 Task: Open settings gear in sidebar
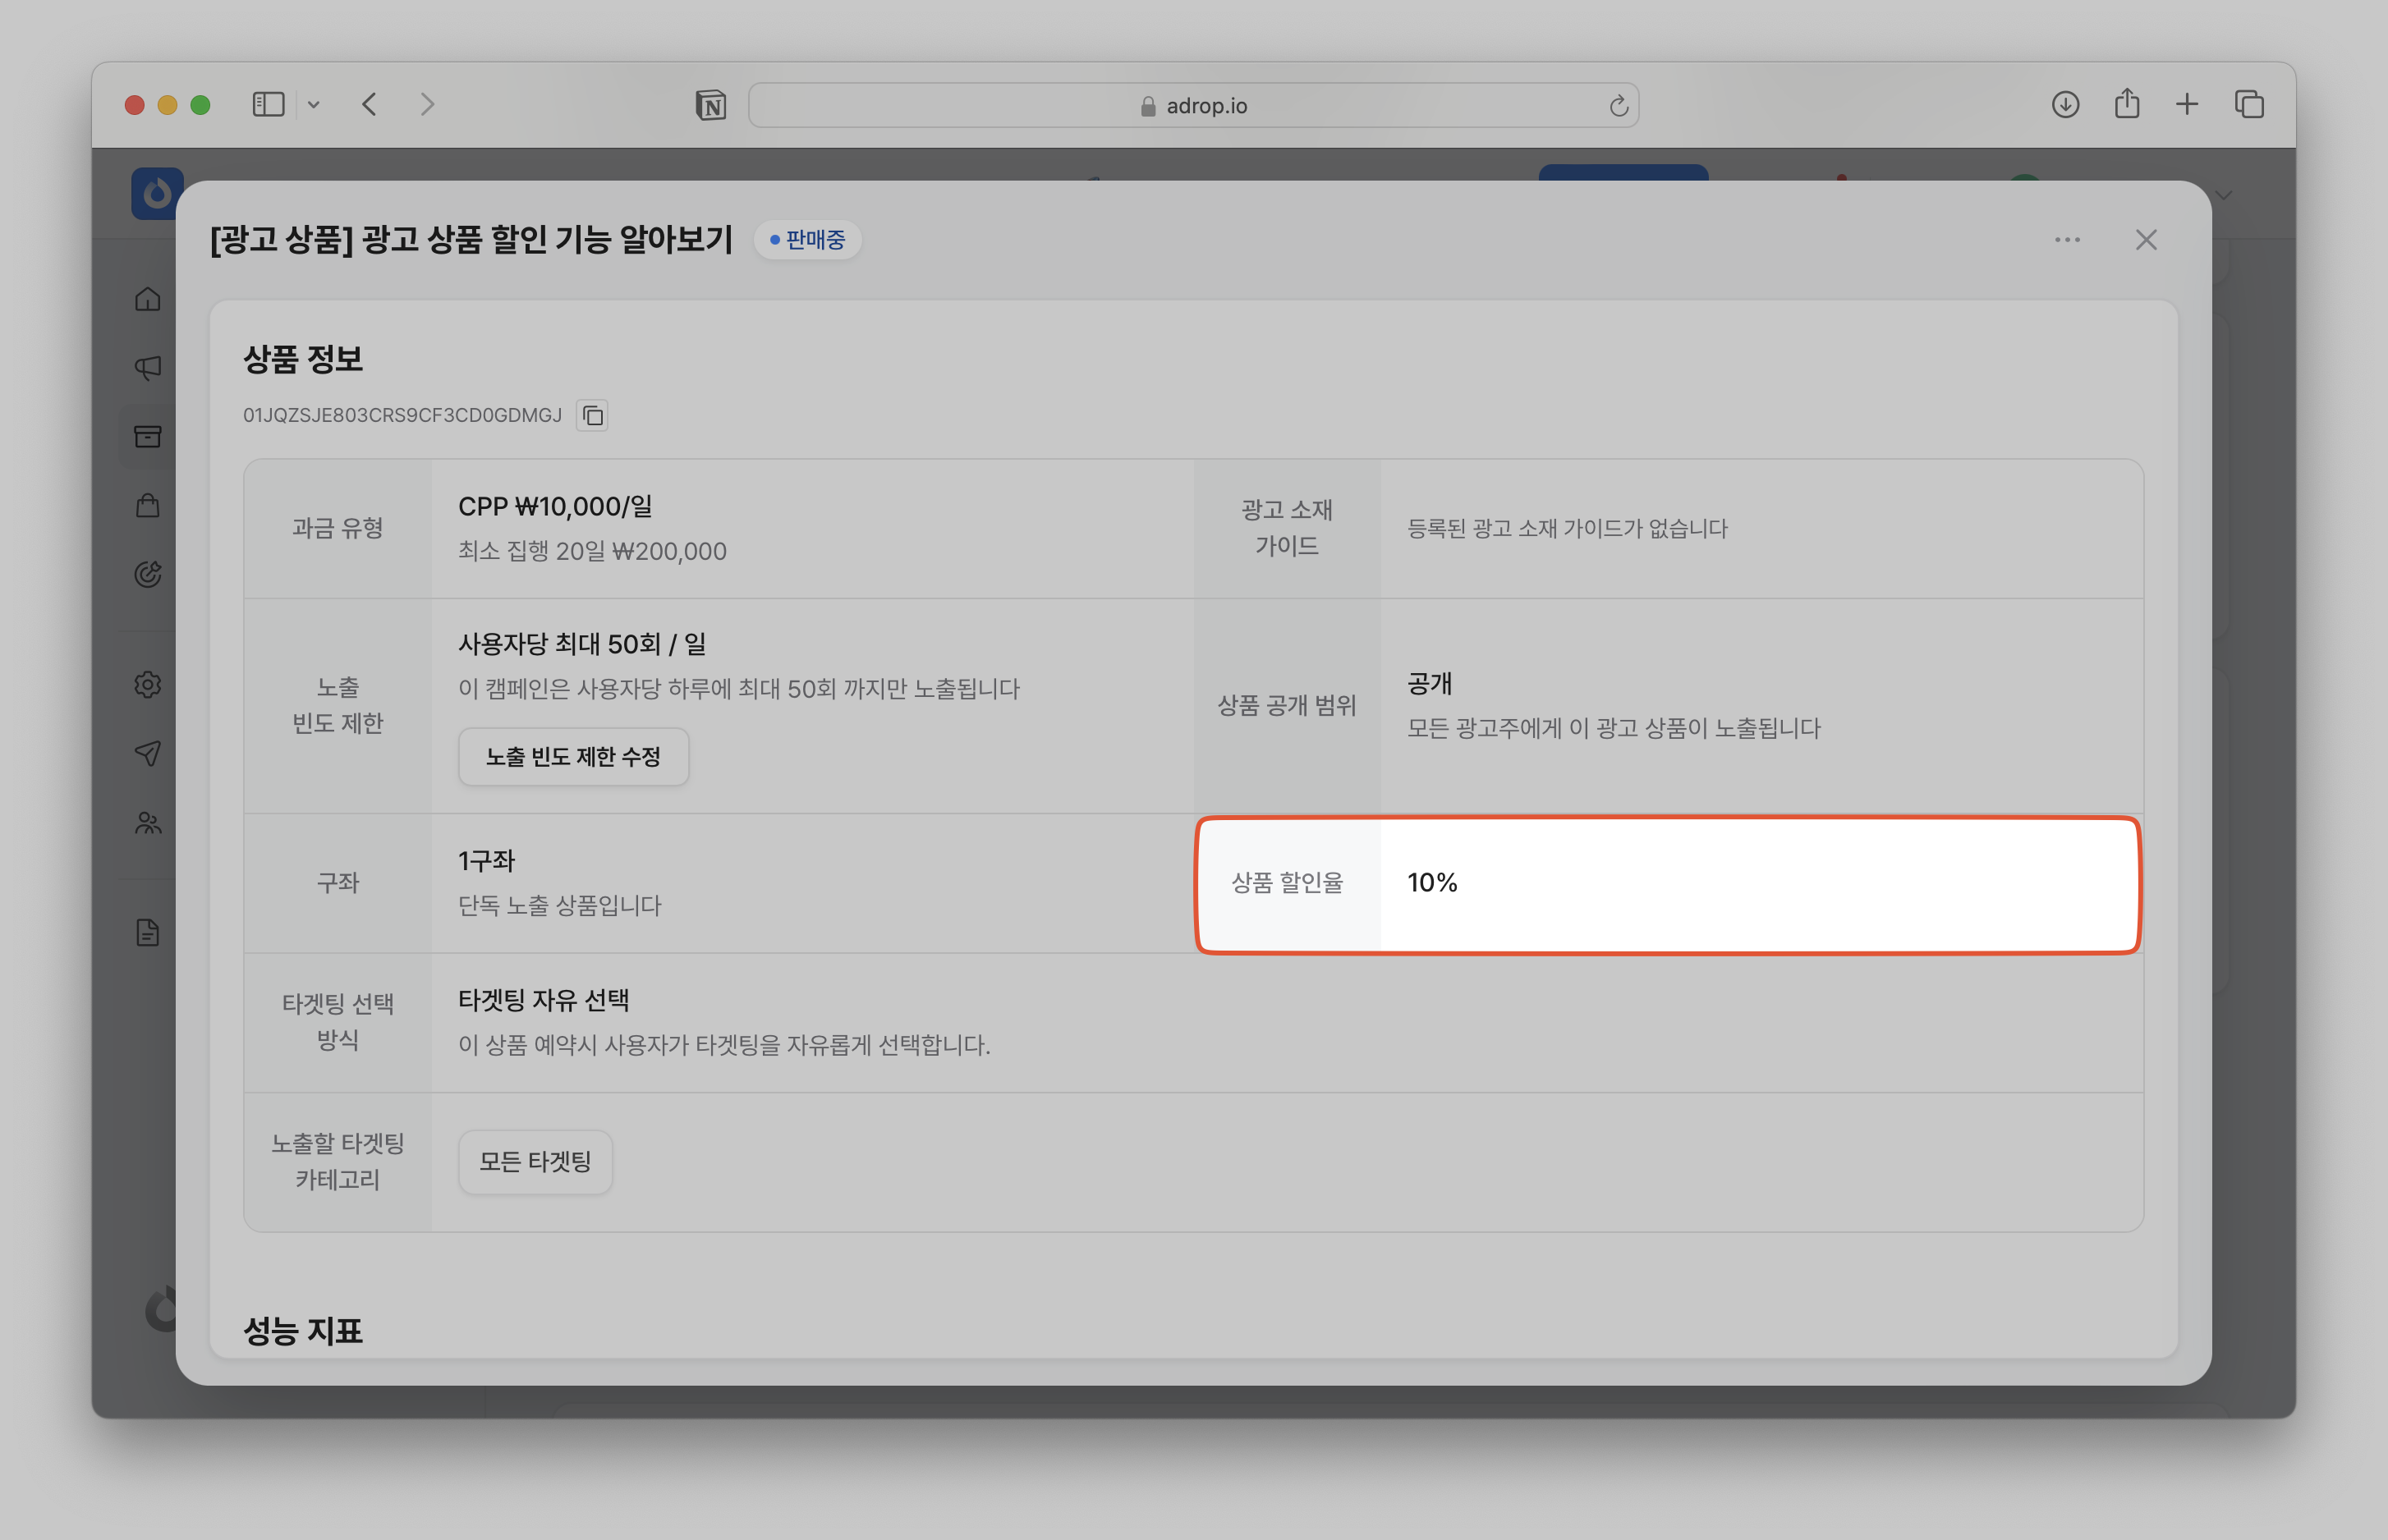click(148, 685)
